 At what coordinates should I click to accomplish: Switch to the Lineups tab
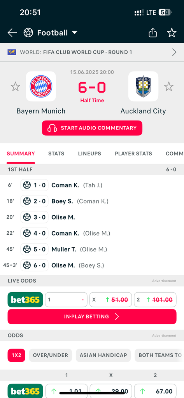point(89,154)
